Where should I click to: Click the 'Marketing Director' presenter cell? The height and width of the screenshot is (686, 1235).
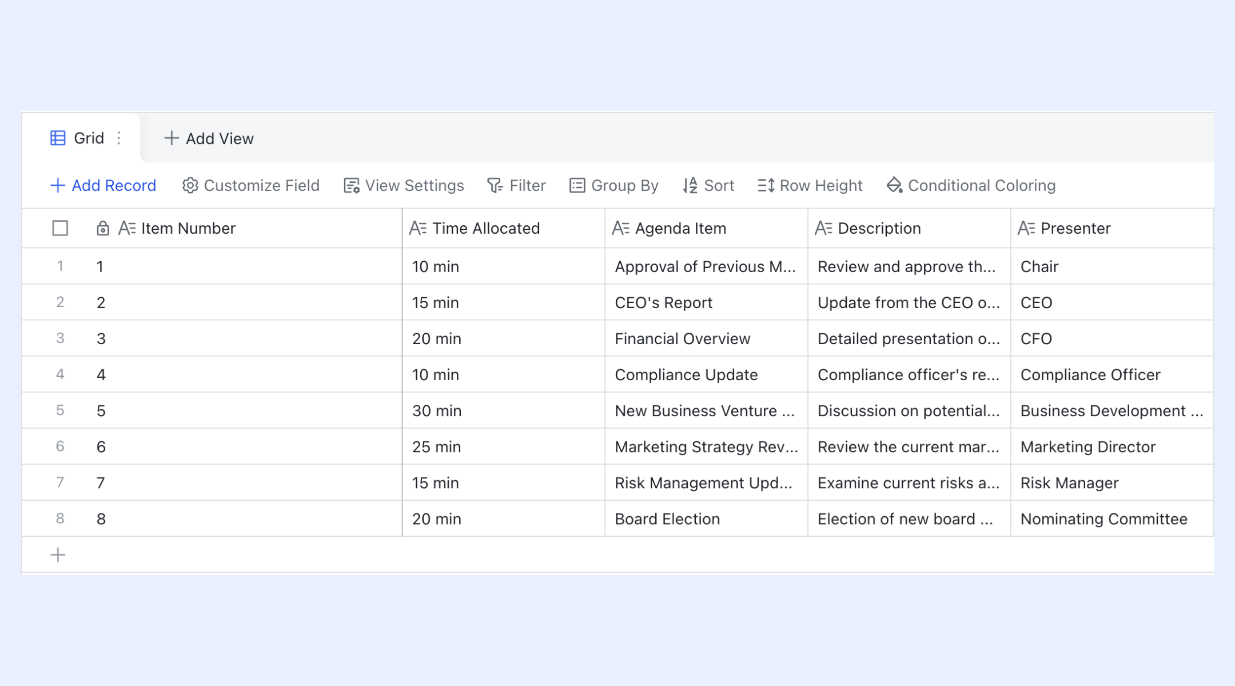click(1112, 446)
